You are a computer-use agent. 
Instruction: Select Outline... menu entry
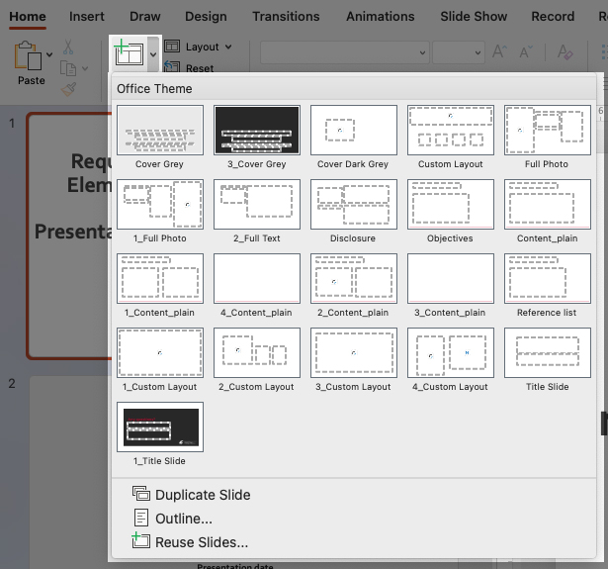[183, 519]
